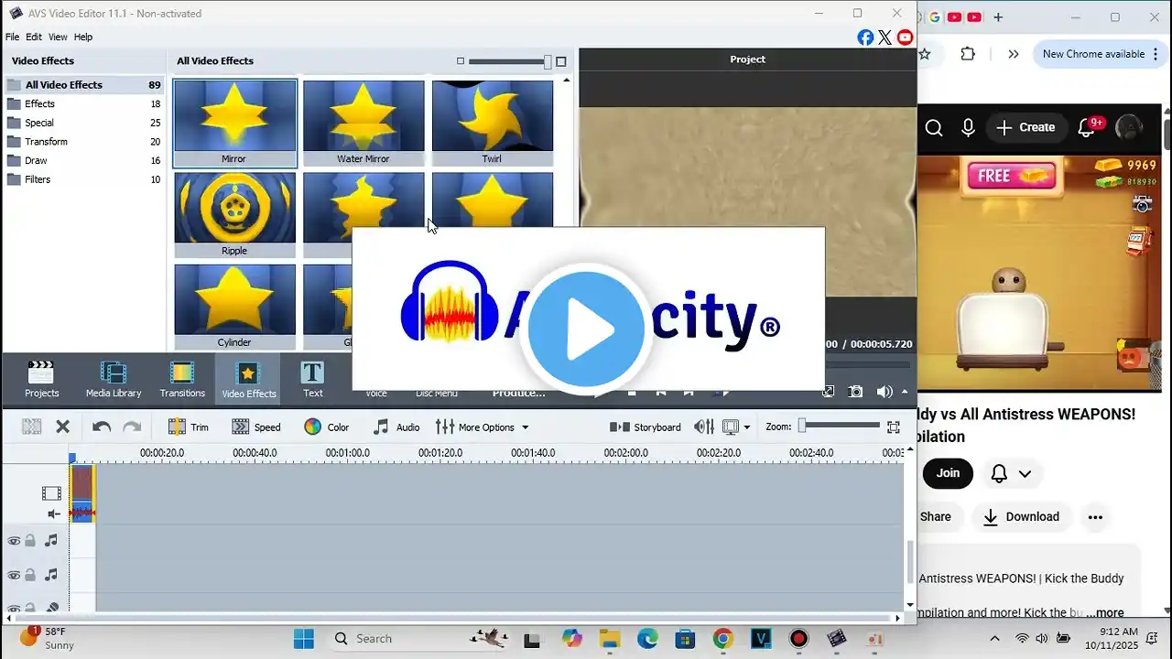The width and height of the screenshot is (1172, 659).
Task: Show hidden system tray icons
Action: coord(995,638)
